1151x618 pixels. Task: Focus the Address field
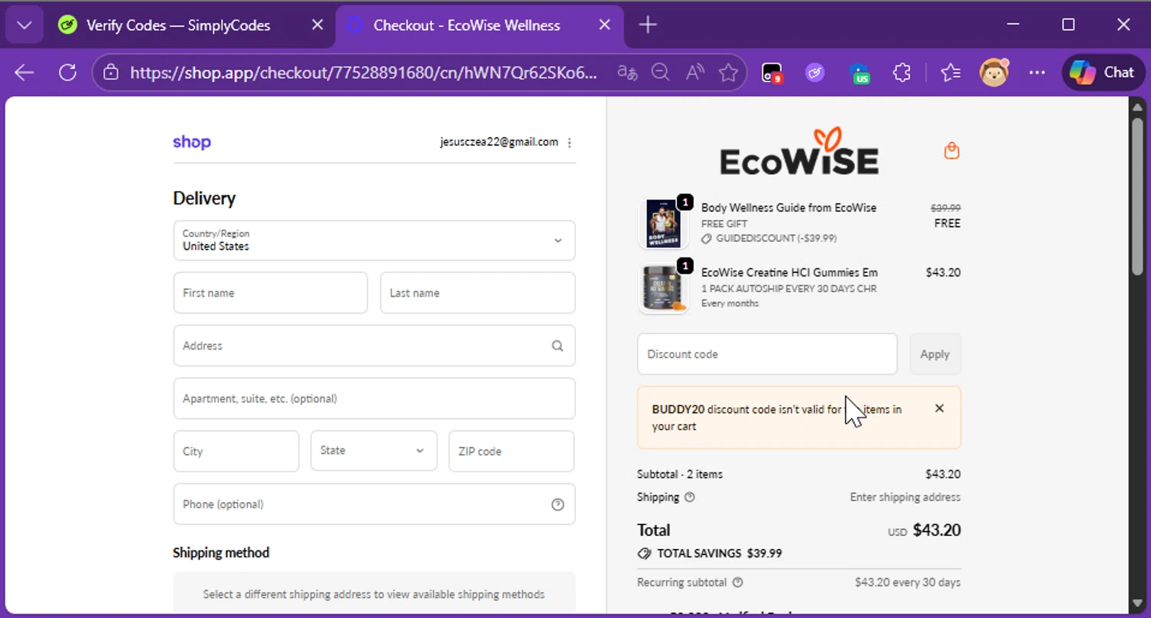(x=374, y=346)
